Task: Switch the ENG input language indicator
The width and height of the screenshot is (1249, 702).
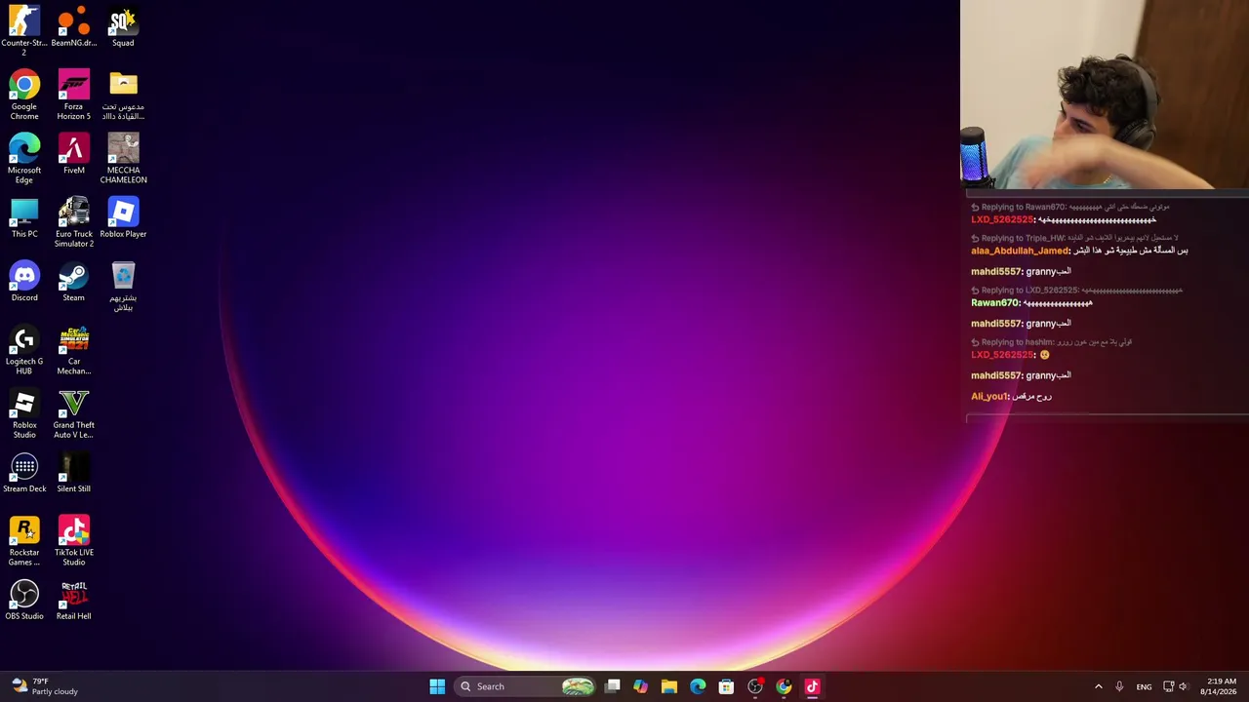Action: click(x=1144, y=686)
